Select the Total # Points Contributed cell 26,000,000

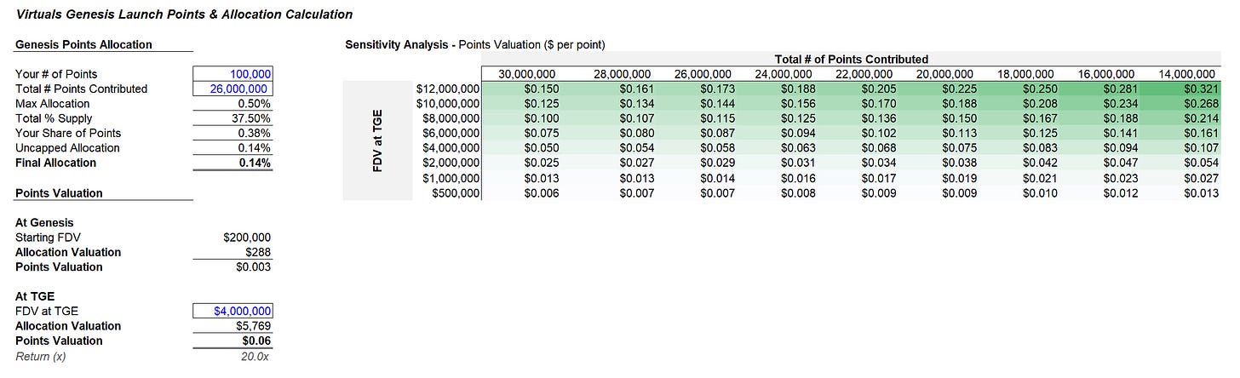(233, 89)
